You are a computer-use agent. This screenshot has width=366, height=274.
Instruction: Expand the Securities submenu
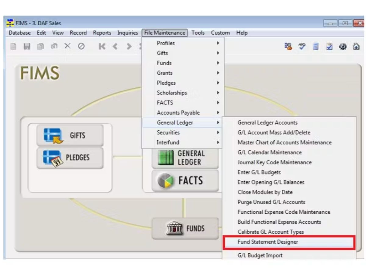point(183,132)
